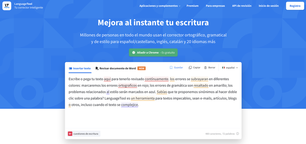Viewport: 306px width, 144px height.
Task: Clear the text with Borrar
Action: 210,68
